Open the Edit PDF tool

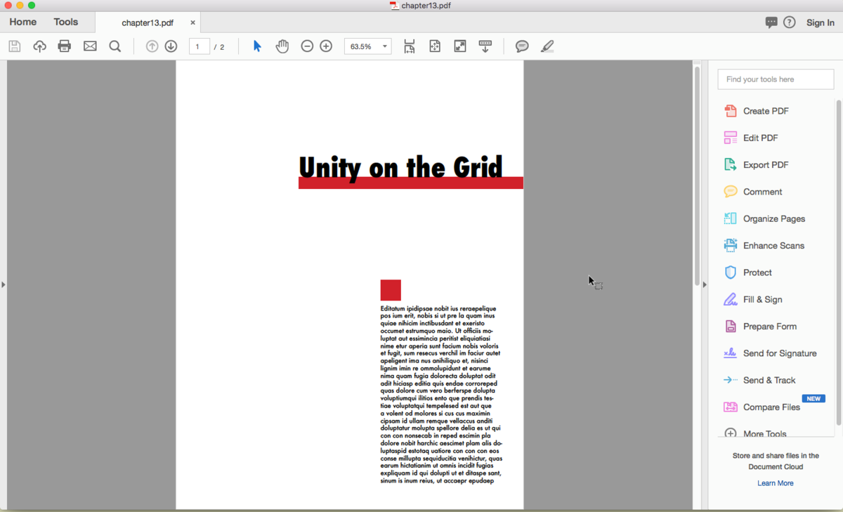(760, 138)
